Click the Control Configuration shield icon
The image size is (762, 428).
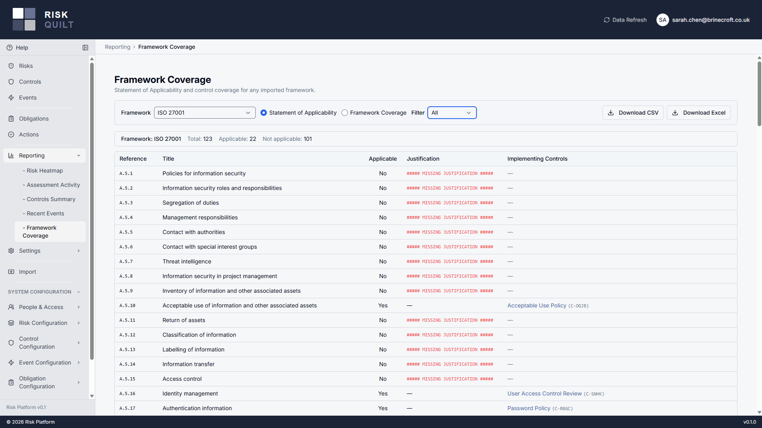pyautogui.click(x=11, y=343)
